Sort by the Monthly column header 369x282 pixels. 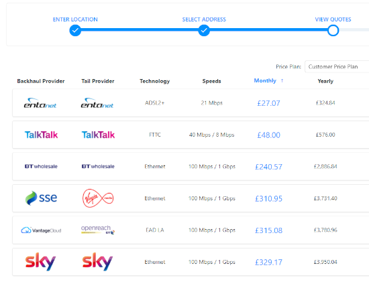(265, 80)
